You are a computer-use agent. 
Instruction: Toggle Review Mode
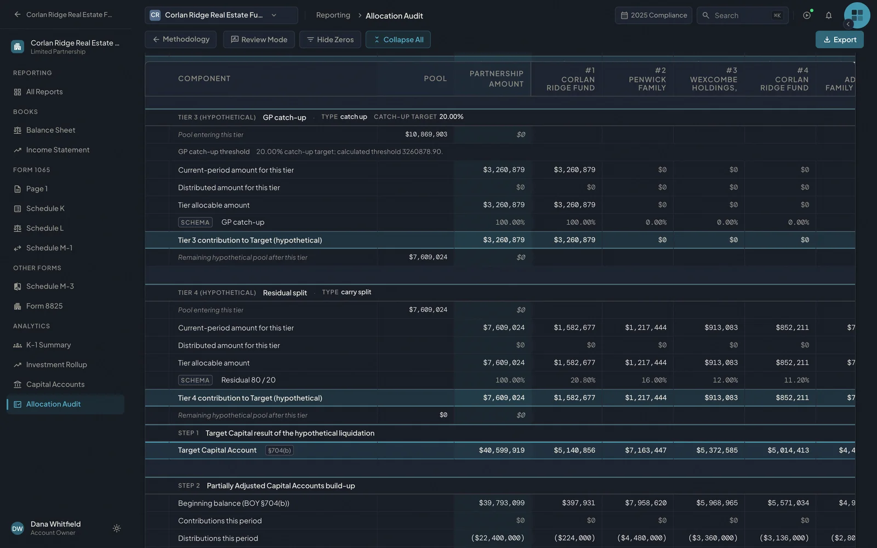point(259,39)
